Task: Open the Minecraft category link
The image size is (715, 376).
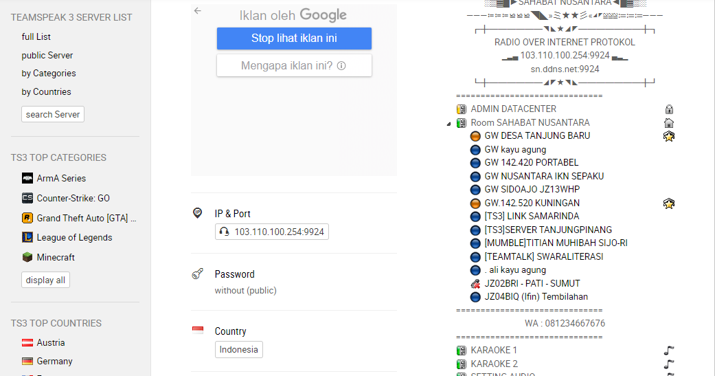Action: (x=56, y=257)
